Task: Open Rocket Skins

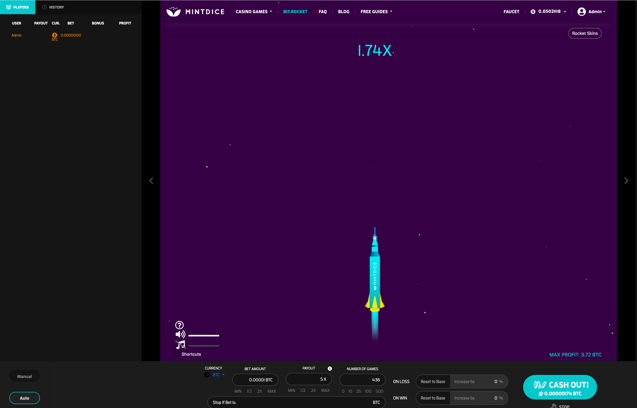Action: [585, 33]
